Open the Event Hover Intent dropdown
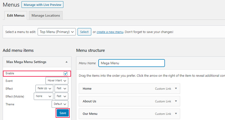 pyautogui.click(x=57, y=81)
